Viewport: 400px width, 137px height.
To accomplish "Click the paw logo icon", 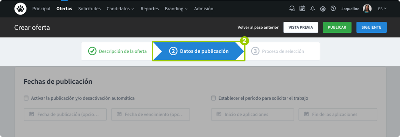I will (20, 9).
